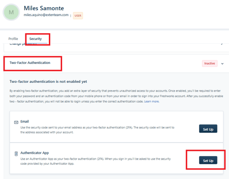This screenshot has width=229, height=179.
Task: Click the envelope icon beside Email
Action: point(16,122)
